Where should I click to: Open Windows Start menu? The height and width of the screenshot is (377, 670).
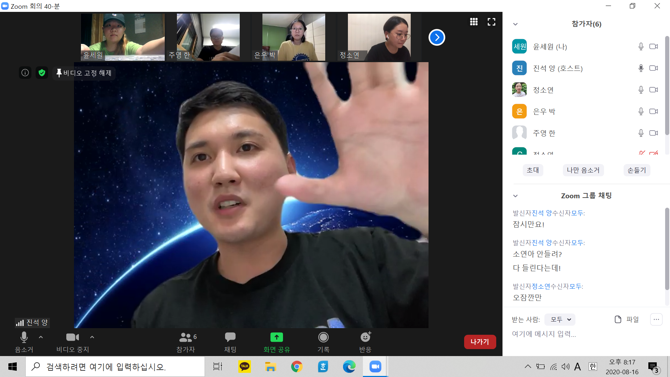13,367
